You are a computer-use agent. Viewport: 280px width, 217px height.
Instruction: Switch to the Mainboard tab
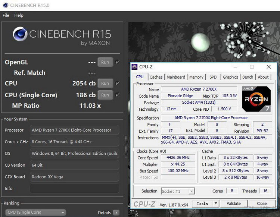tap(176, 77)
